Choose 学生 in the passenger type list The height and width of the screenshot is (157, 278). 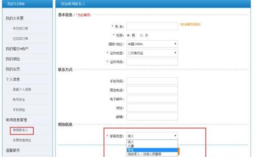152,150
